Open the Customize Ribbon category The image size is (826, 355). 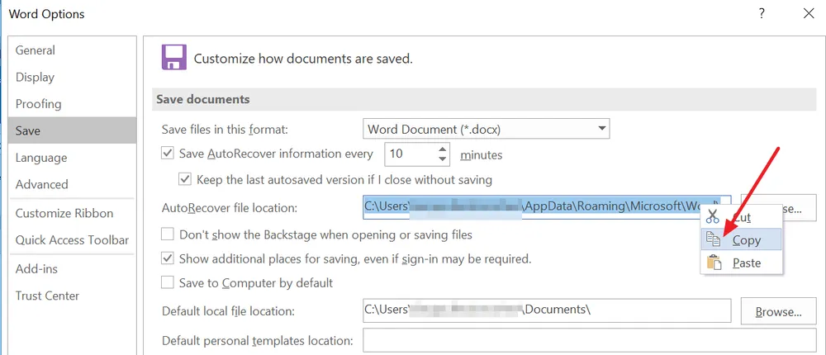pos(72,213)
